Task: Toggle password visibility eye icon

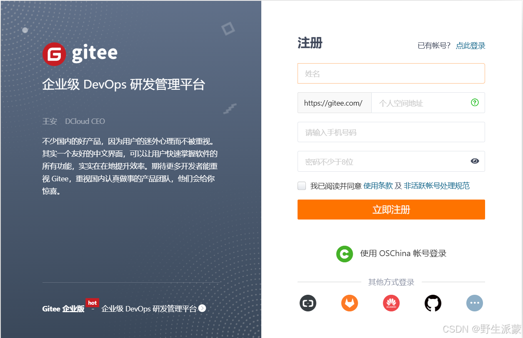Action: pos(475,161)
